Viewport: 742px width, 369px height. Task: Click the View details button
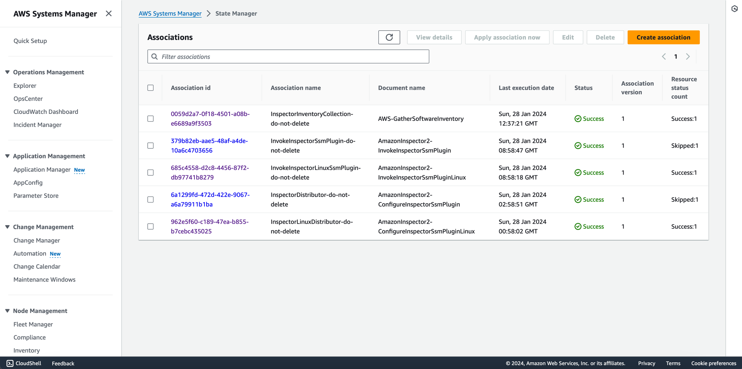click(x=434, y=37)
